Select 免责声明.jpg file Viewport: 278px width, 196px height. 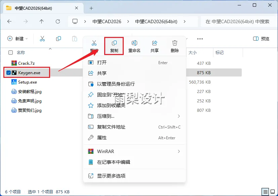tap(30, 101)
